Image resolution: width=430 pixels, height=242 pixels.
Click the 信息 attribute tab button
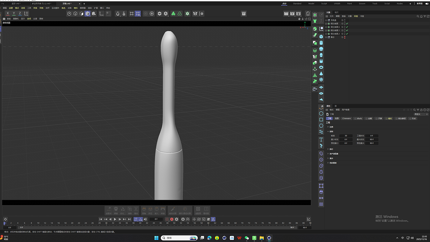[337, 118]
